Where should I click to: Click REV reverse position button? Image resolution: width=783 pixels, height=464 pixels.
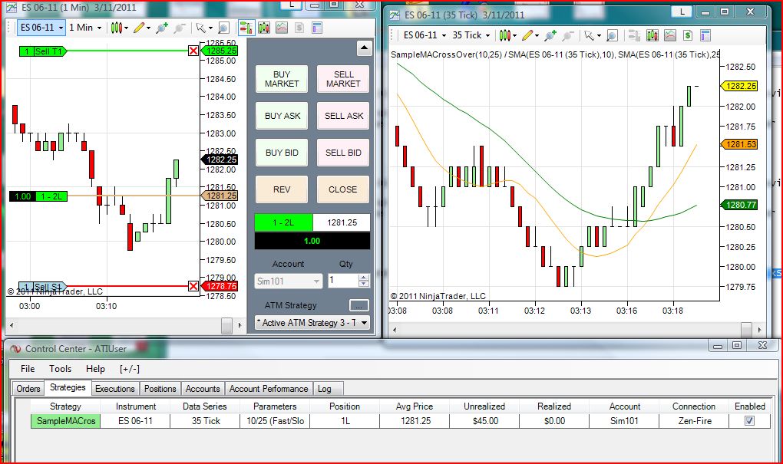click(x=282, y=189)
